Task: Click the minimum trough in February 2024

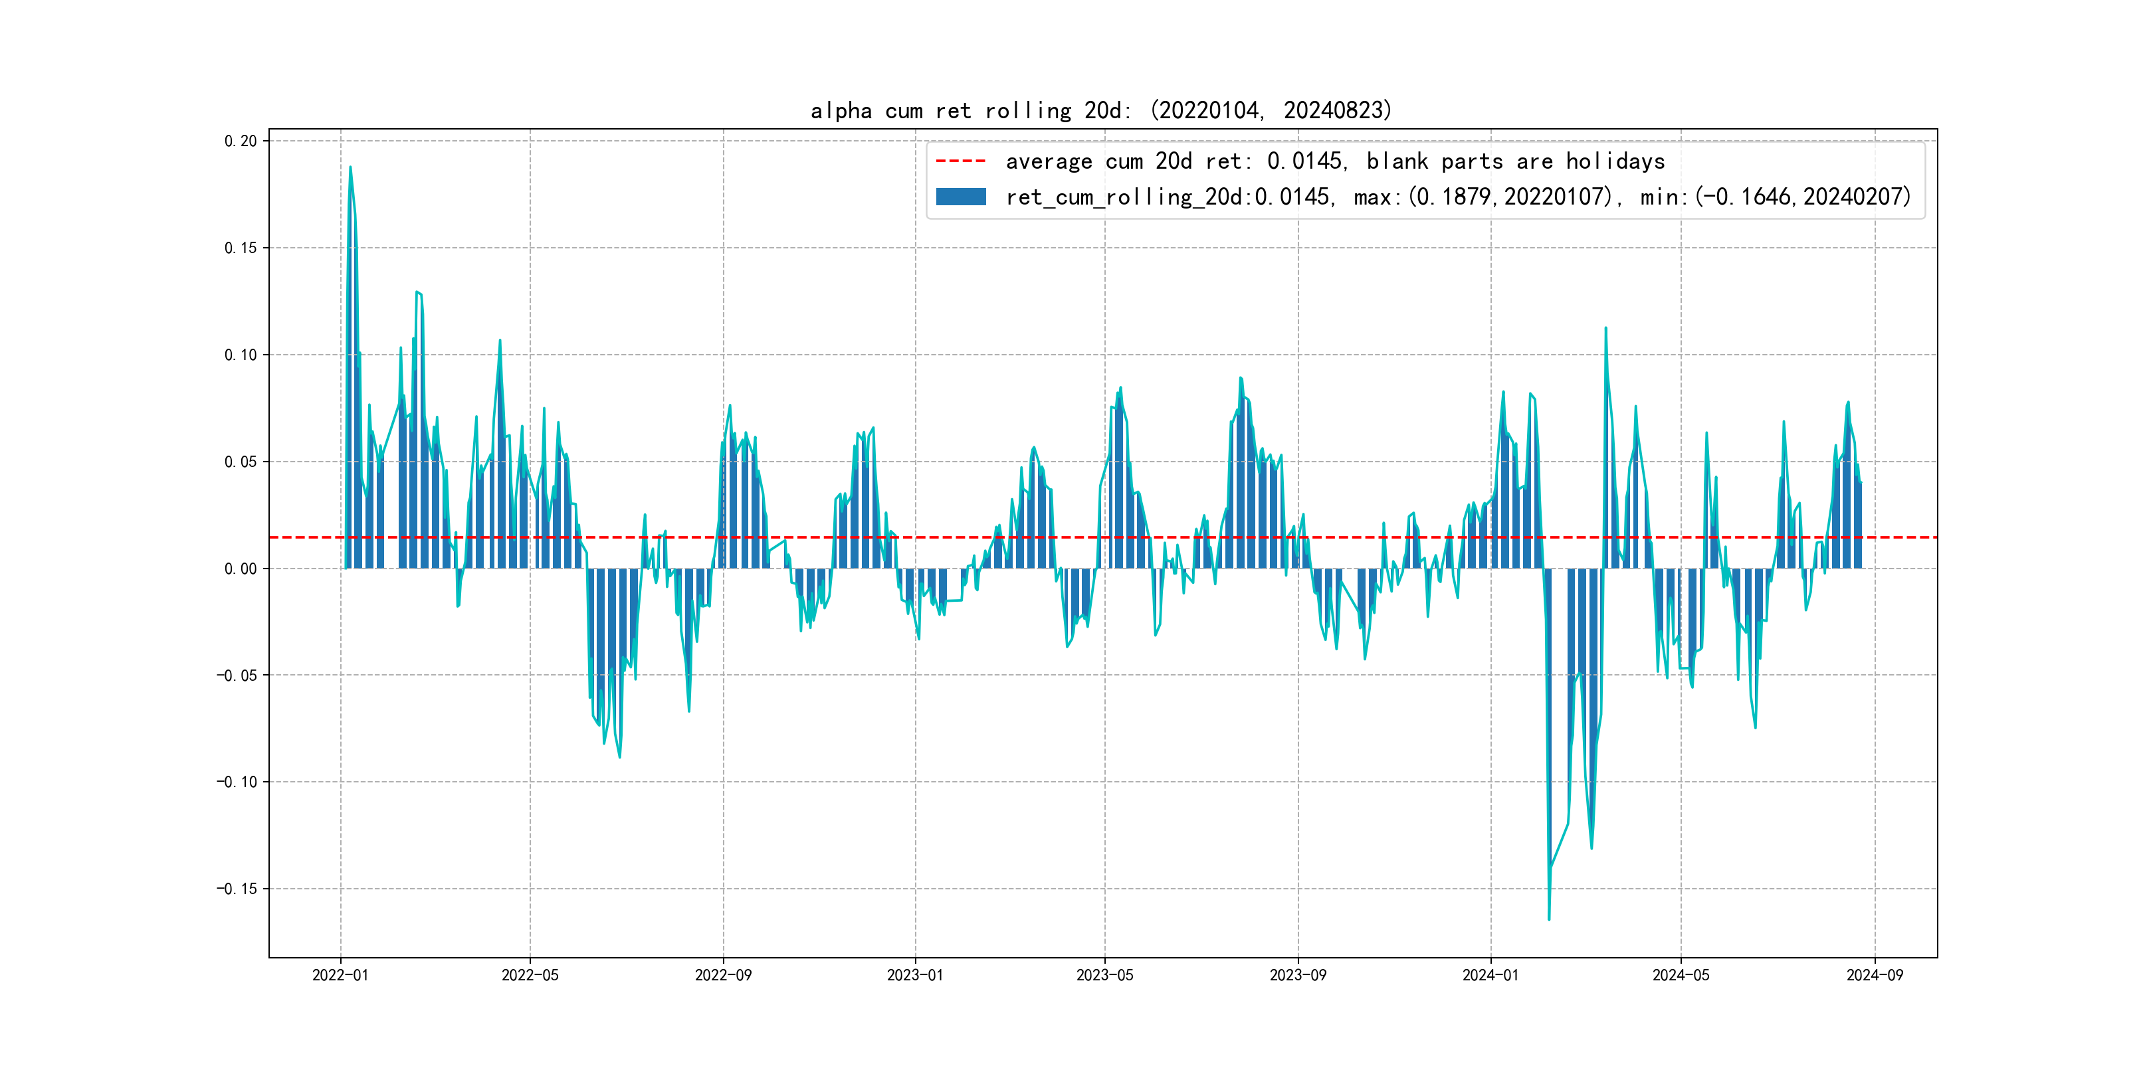Action: point(1549,920)
